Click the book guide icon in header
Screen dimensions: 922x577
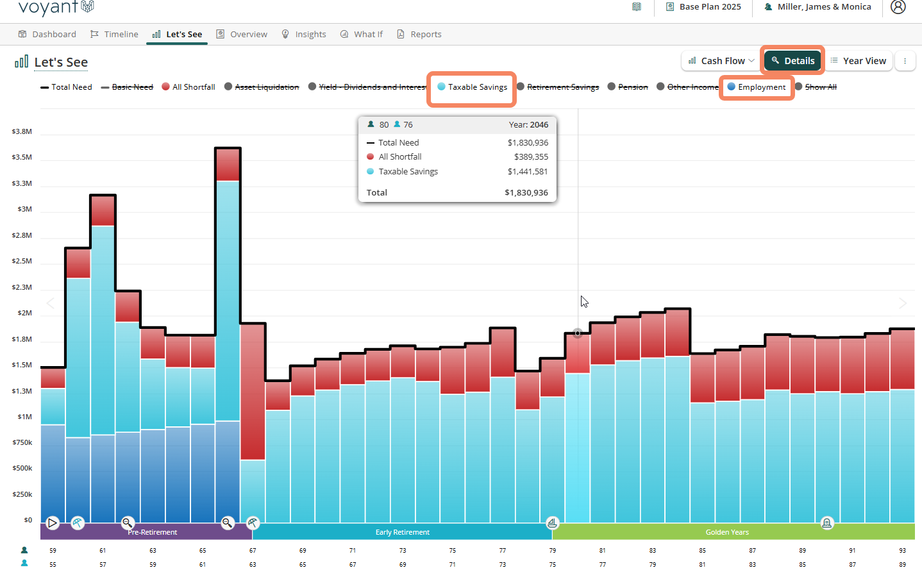[636, 7]
